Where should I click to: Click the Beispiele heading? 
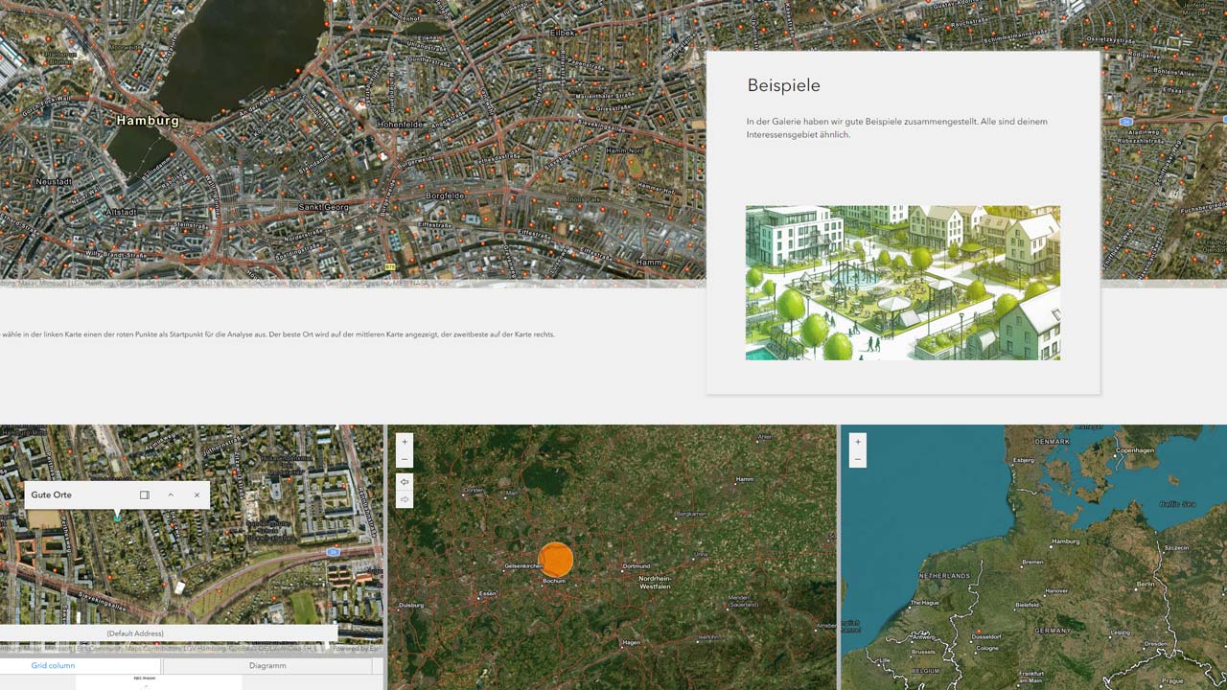coord(783,85)
